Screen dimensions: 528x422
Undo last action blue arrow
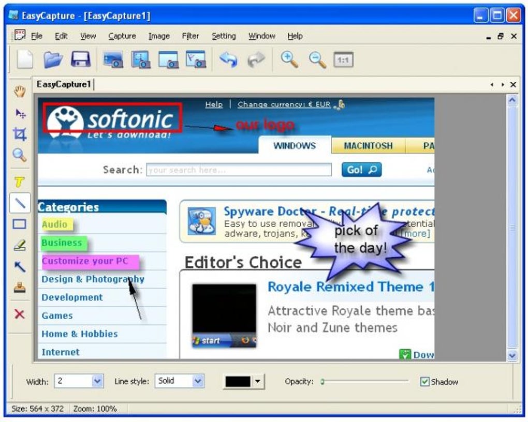click(229, 59)
